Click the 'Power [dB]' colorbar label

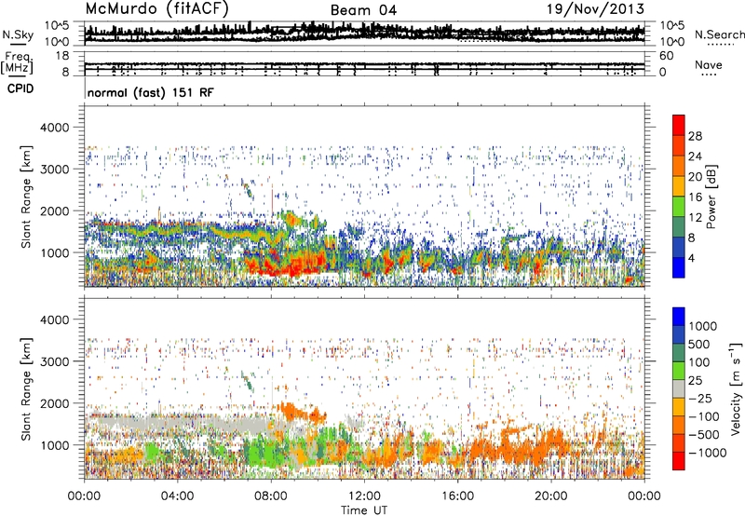point(711,197)
